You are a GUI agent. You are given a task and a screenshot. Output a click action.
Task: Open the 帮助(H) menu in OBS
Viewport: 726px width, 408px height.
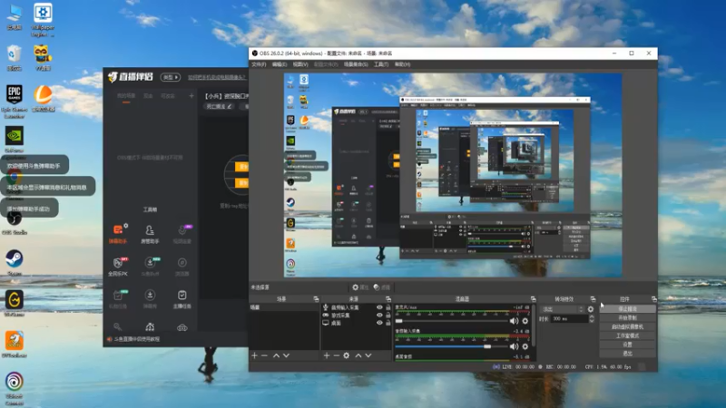click(402, 64)
